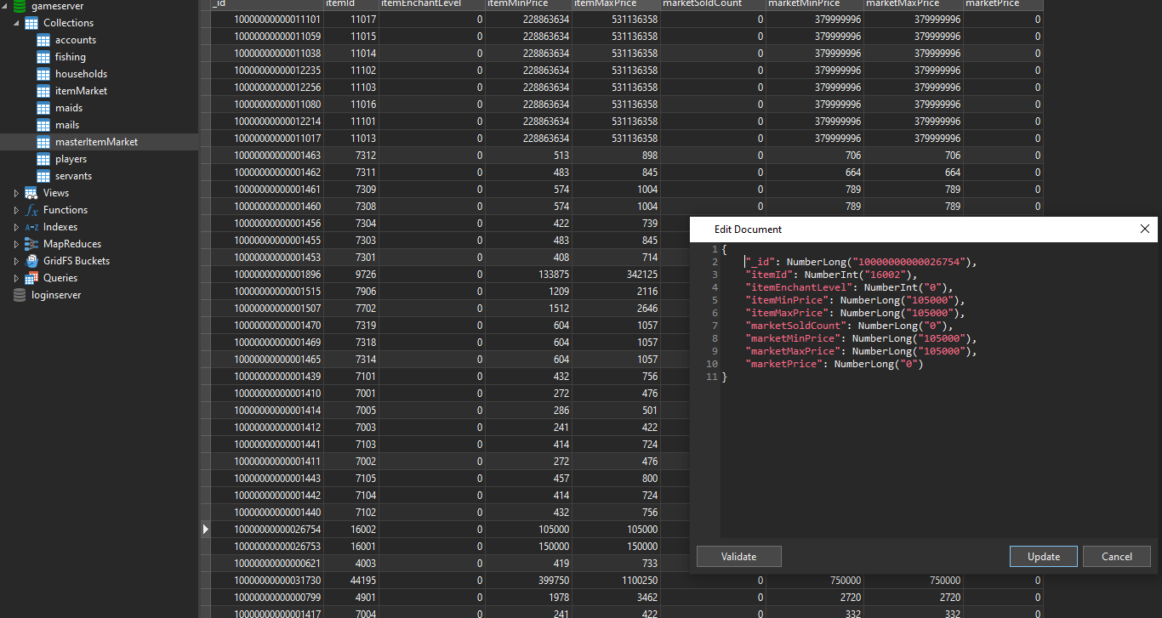Click the itemMaxPrice cell 733
Image resolution: width=1162 pixels, height=618 pixels.
coord(616,564)
